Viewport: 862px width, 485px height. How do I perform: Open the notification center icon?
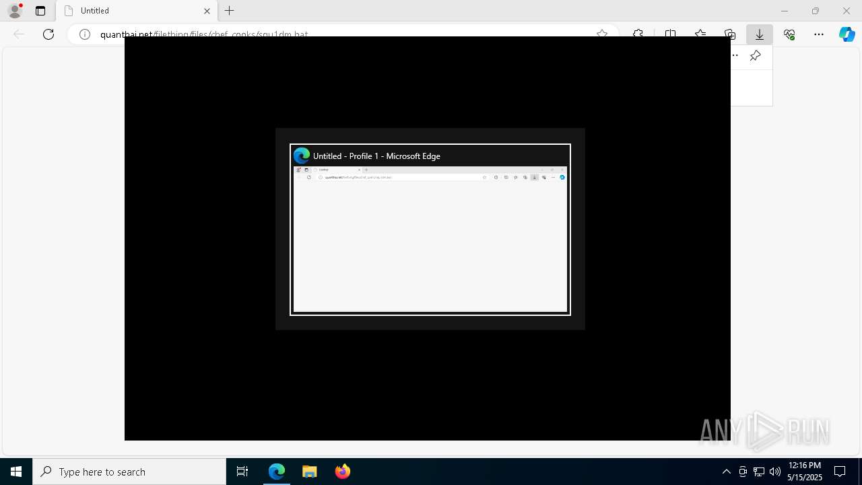tap(840, 472)
